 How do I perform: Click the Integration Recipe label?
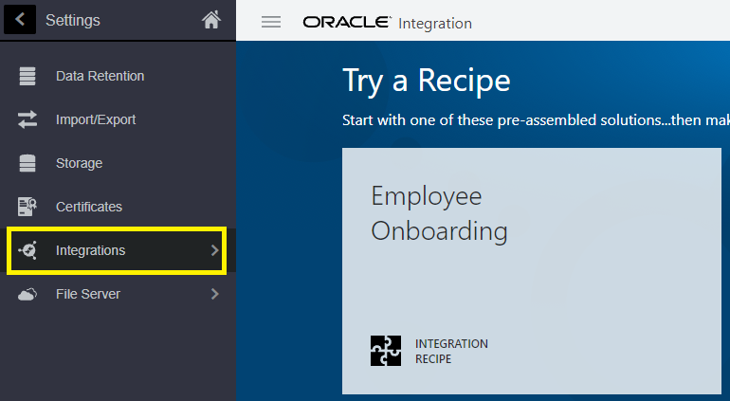coord(451,351)
